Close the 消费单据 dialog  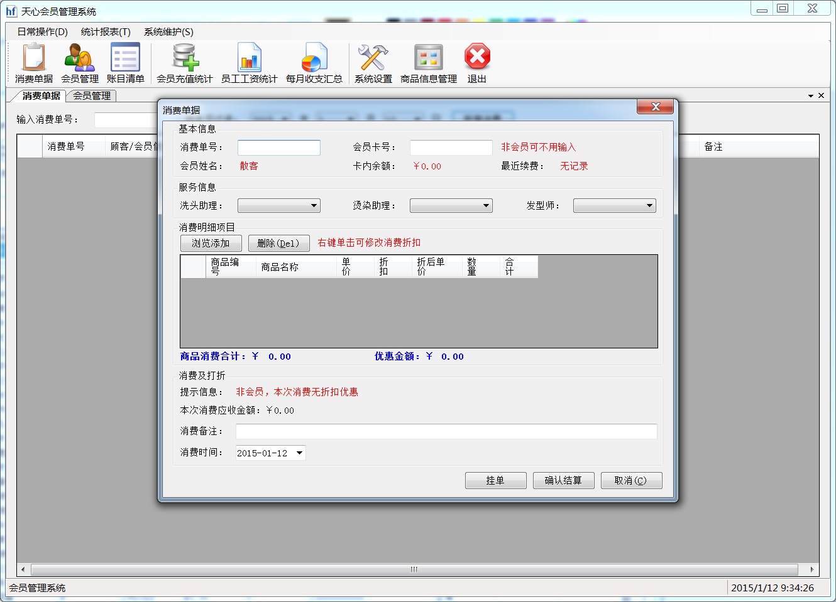pyautogui.click(x=656, y=107)
